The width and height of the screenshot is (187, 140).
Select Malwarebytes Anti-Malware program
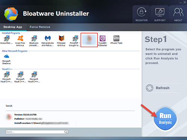tap(47, 41)
